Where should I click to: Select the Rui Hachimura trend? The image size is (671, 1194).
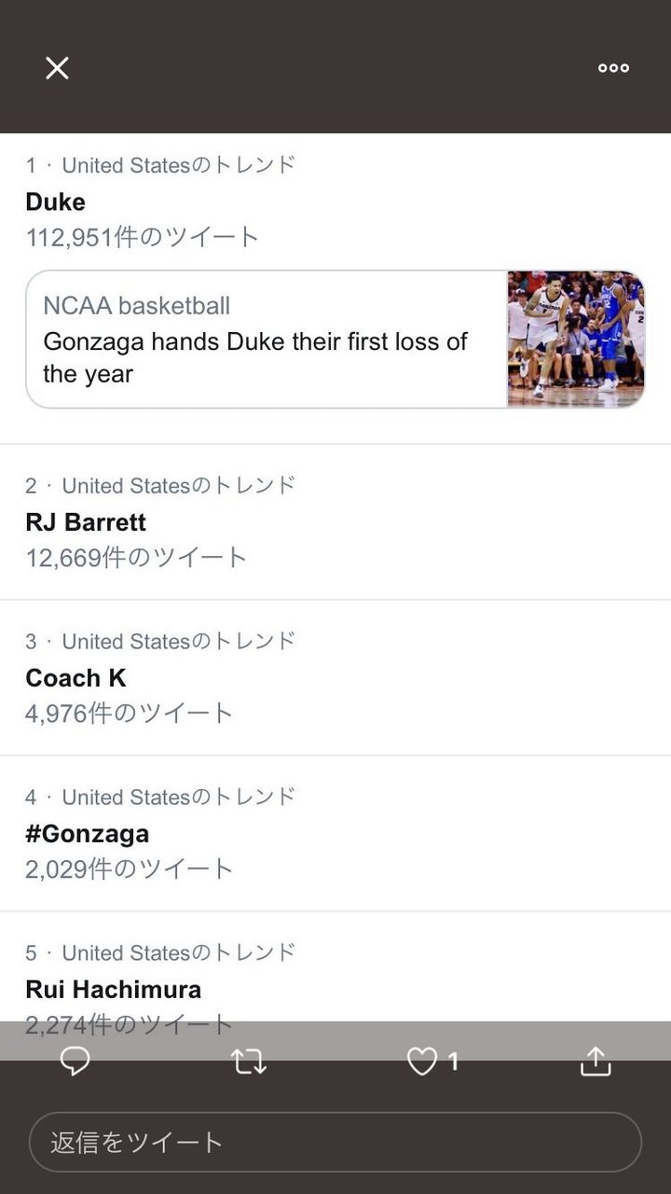[x=113, y=990]
